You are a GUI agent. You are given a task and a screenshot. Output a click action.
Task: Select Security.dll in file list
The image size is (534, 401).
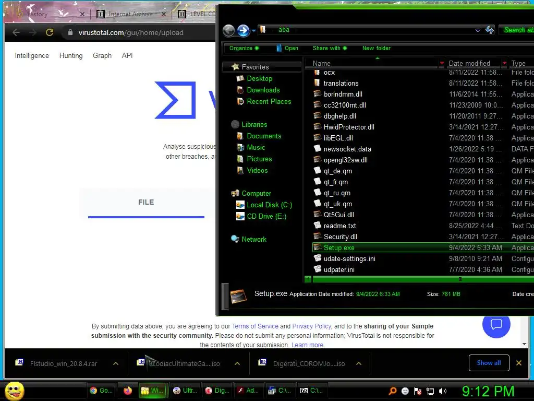pyautogui.click(x=340, y=237)
